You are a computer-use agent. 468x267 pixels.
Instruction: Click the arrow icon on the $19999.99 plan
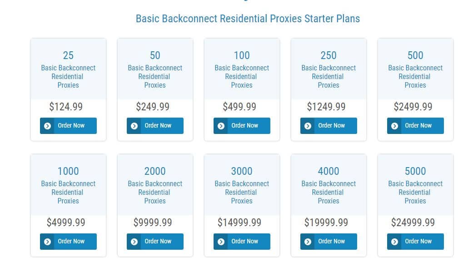point(308,242)
